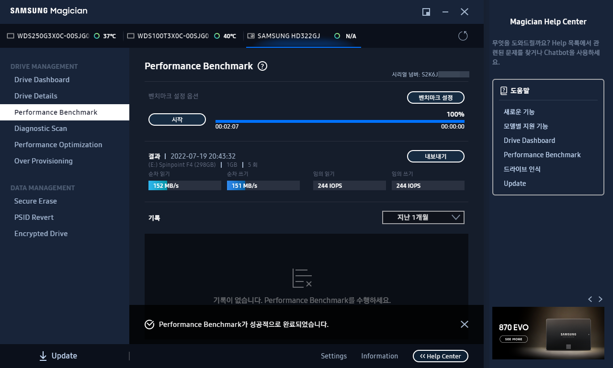This screenshot has height=368, width=613.
Task: Close the Samsung Magician window
Action: tap(465, 12)
